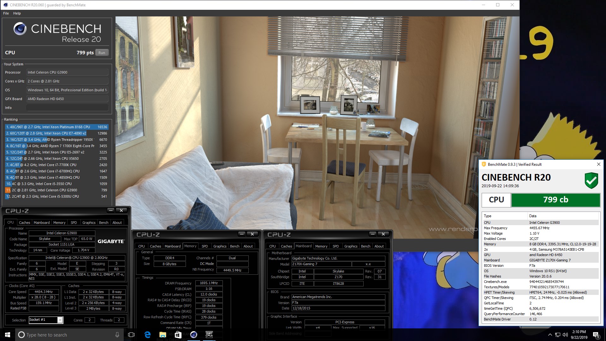Select the Core i7-7700K ranking row
The image size is (606, 341).
[x=57, y=165]
